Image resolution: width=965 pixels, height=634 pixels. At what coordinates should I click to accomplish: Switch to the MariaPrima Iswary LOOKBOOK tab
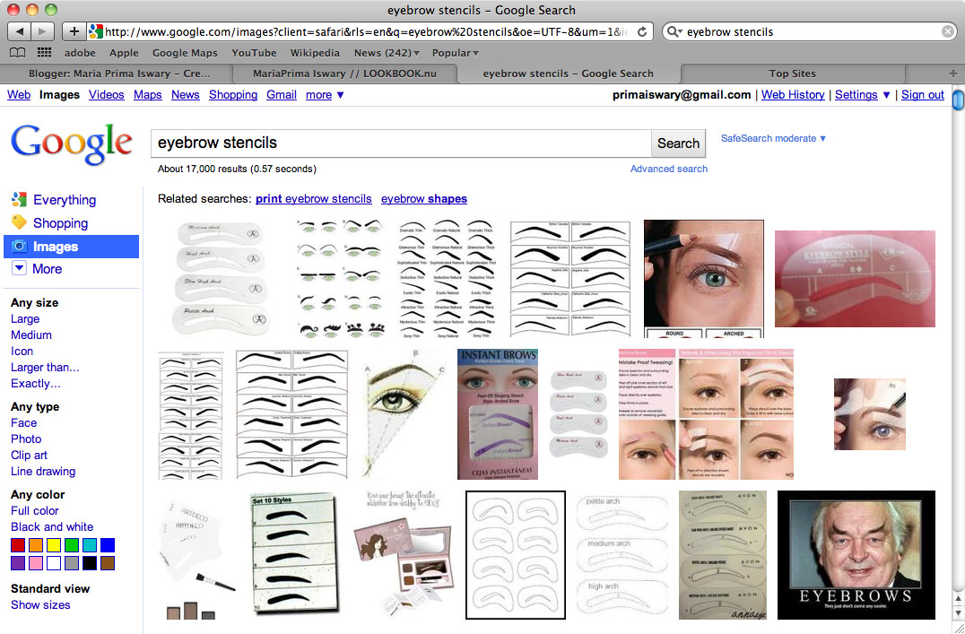(345, 74)
